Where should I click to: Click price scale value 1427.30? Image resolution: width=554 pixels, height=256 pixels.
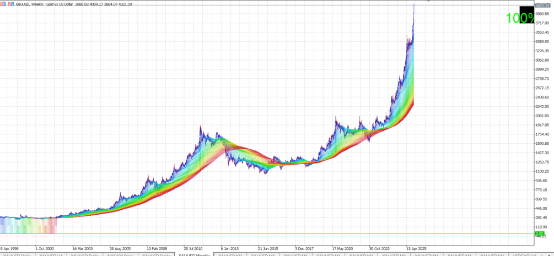[x=542, y=153]
